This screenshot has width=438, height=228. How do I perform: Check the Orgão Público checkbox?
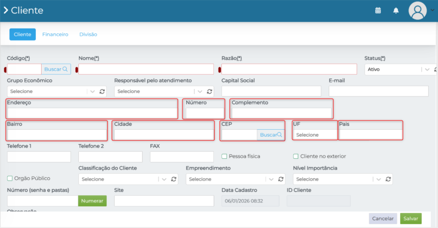click(x=10, y=178)
